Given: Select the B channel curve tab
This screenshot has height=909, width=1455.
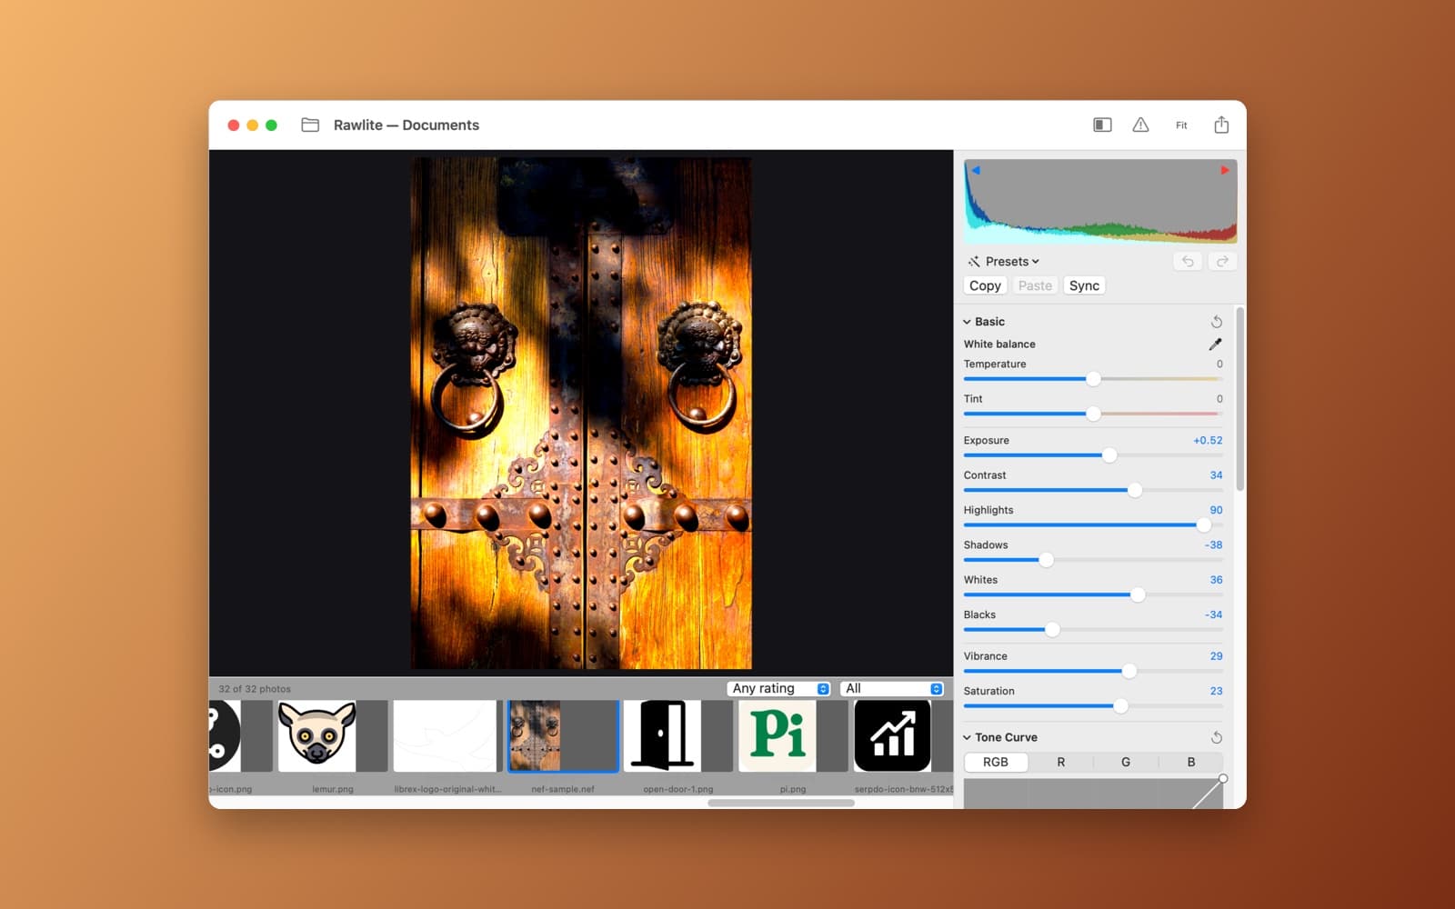Looking at the screenshot, I should (x=1191, y=762).
